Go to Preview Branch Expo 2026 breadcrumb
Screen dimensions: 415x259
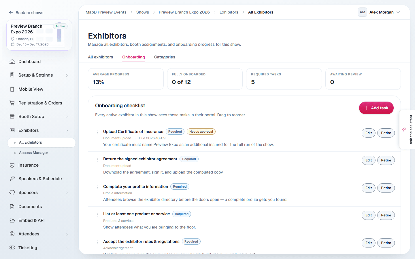pyautogui.click(x=184, y=12)
